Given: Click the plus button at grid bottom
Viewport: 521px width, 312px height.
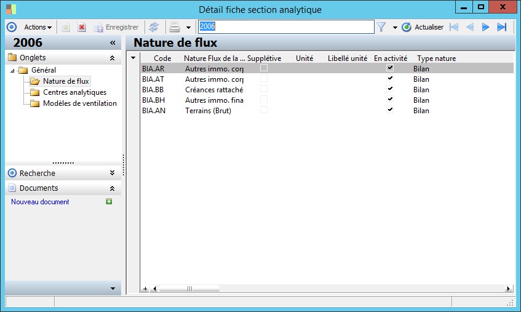Looking at the screenshot, I should click(x=145, y=289).
